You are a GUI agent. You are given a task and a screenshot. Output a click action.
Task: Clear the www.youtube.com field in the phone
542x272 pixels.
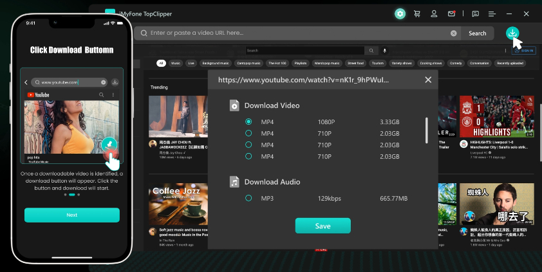click(104, 82)
